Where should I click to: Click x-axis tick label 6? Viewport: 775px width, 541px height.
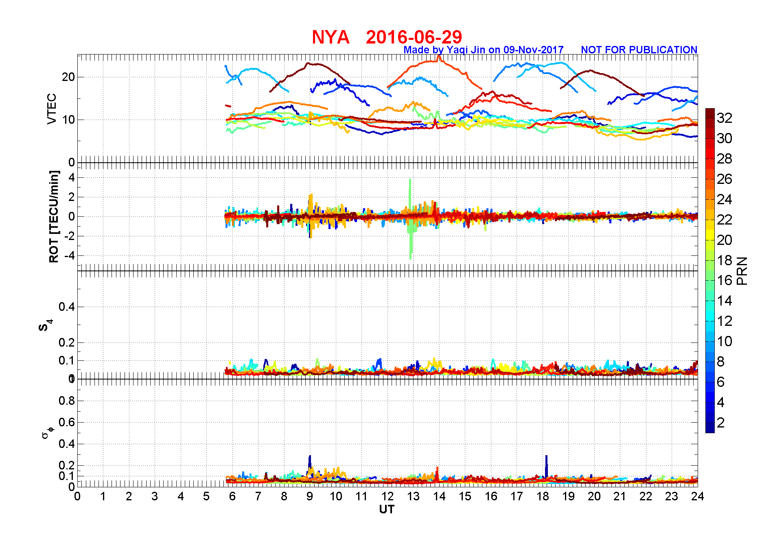232,496
